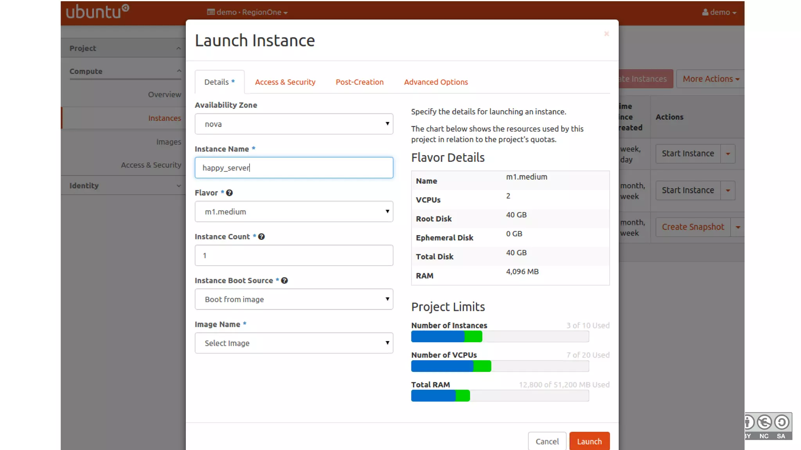Viewport: 801px width, 450px height.
Task: Click the Instance Boot Source help icon
Action: 284,280
